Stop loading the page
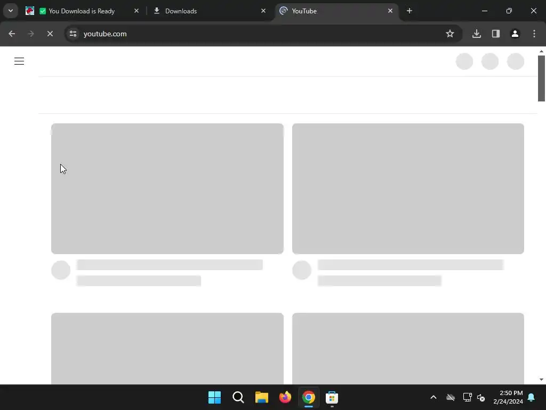This screenshot has width=546, height=410. pyautogui.click(x=50, y=34)
